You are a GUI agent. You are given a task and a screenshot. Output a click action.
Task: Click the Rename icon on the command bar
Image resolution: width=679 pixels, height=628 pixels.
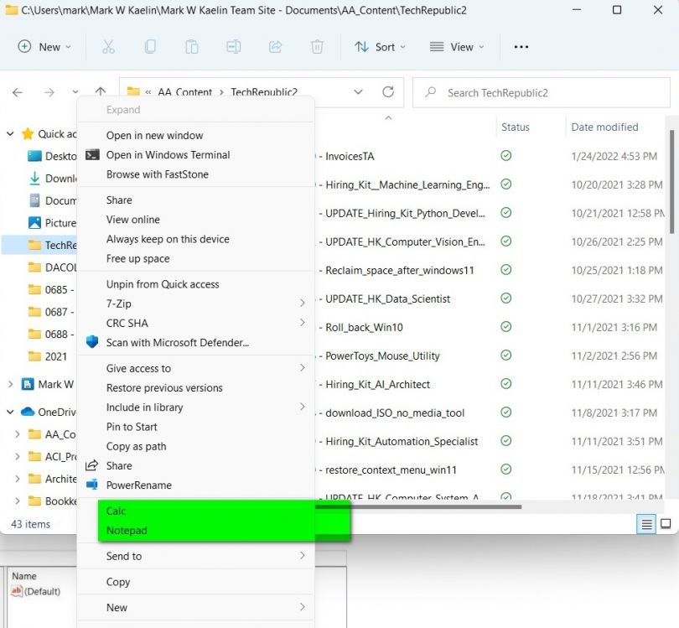pyautogui.click(x=233, y=47)
